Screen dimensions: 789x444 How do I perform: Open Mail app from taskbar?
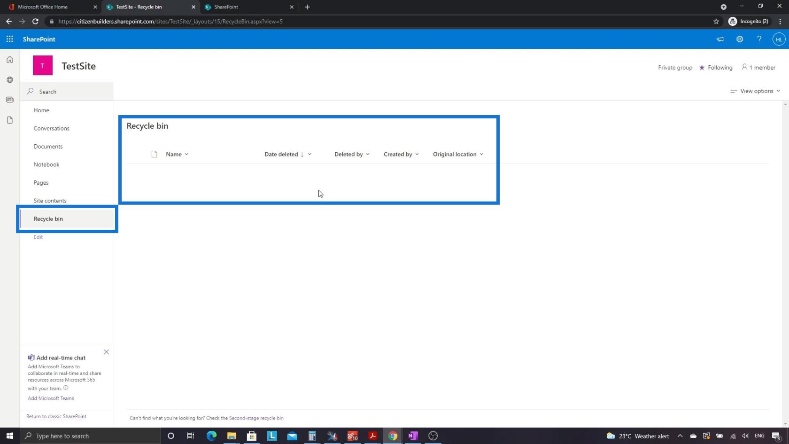[292, 436]
